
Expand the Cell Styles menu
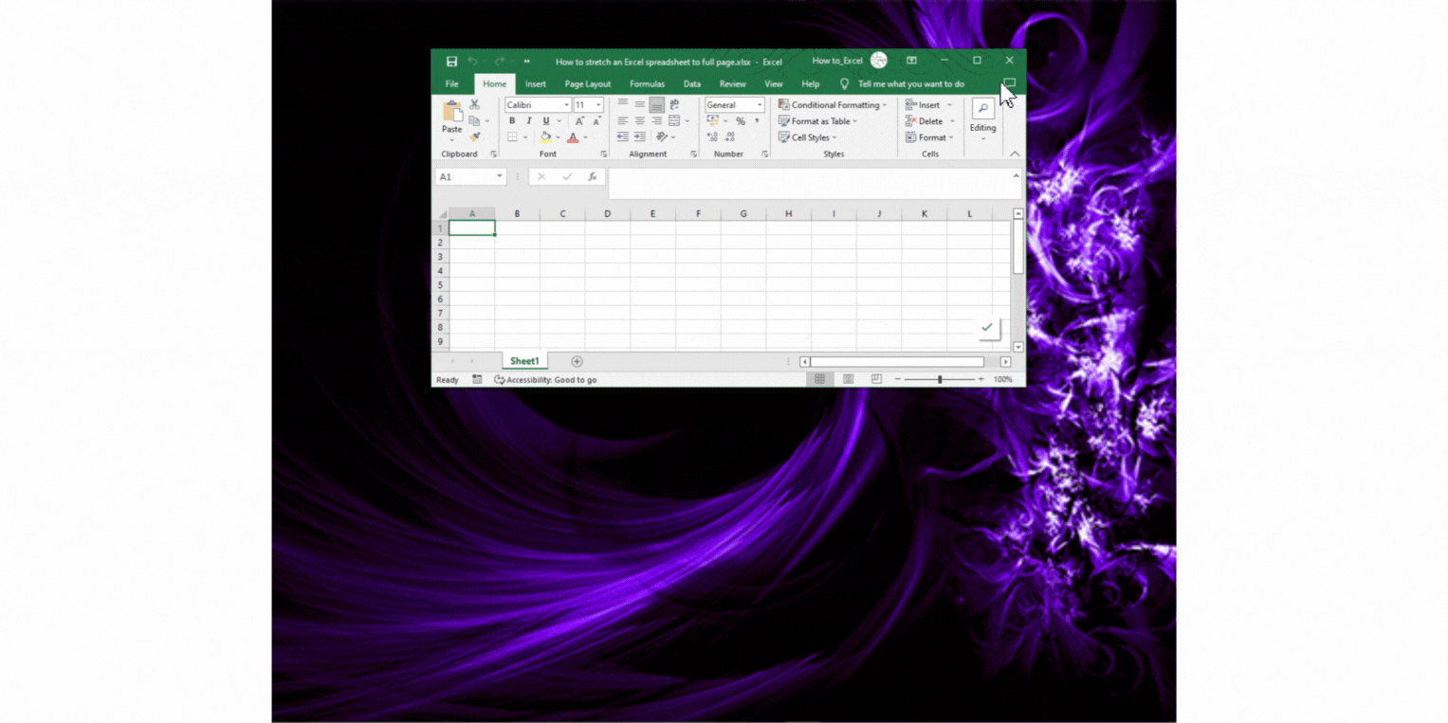[807, 137]
